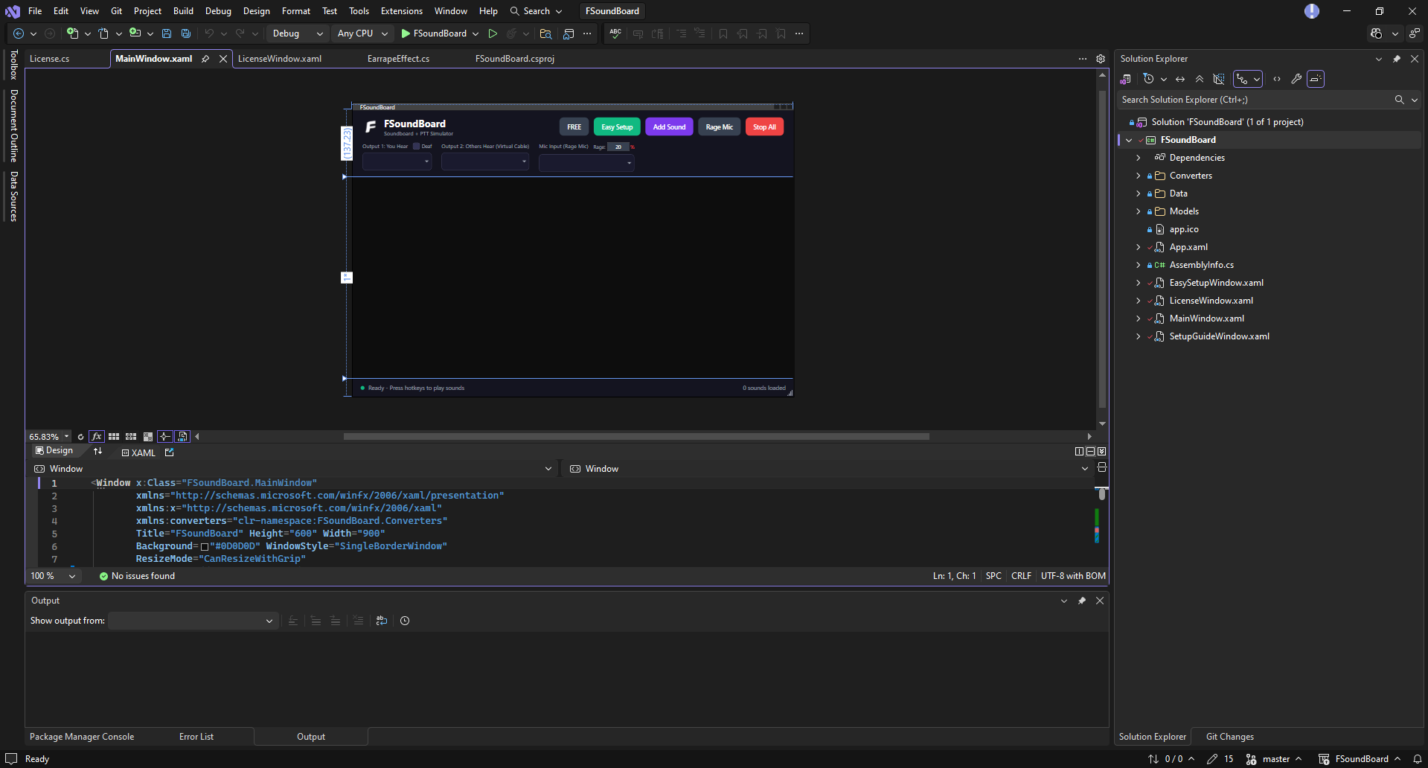
Task: Enable grid display in the designer toolbar
Action: click(x=114, y=437)
